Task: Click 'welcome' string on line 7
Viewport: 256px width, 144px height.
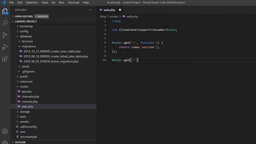Action: (x=148, y=47)
